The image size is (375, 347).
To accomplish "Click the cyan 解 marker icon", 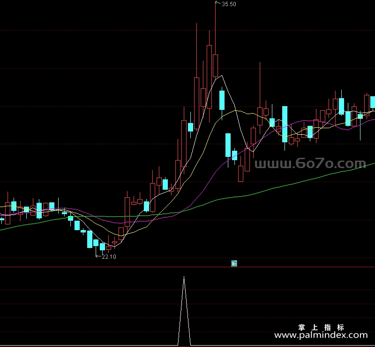I will pyautogui.click(x=234, y=263).
